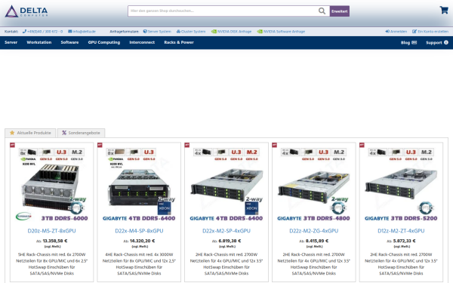This screenshot has height=283, width=453.
Task: Open the Cluster System inquiry form
Action: (191, 32)
